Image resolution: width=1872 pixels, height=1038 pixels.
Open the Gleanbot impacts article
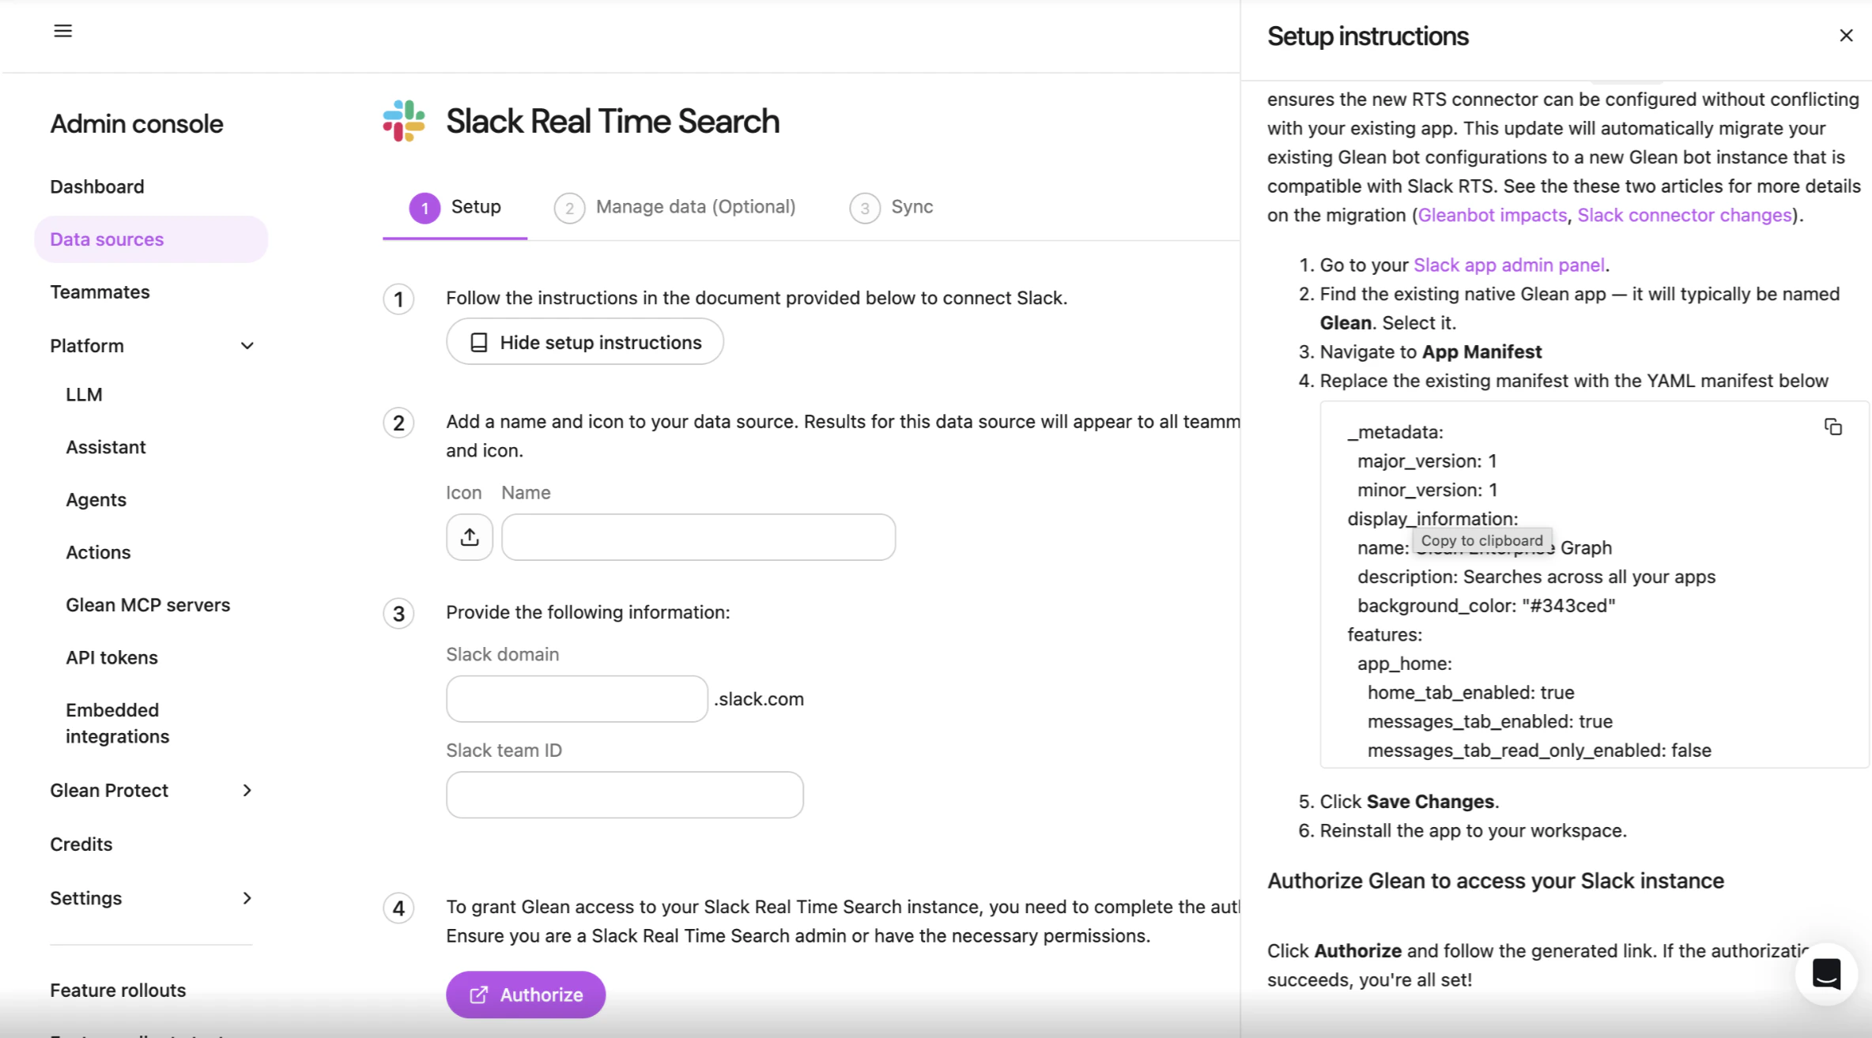point(1491,215)
